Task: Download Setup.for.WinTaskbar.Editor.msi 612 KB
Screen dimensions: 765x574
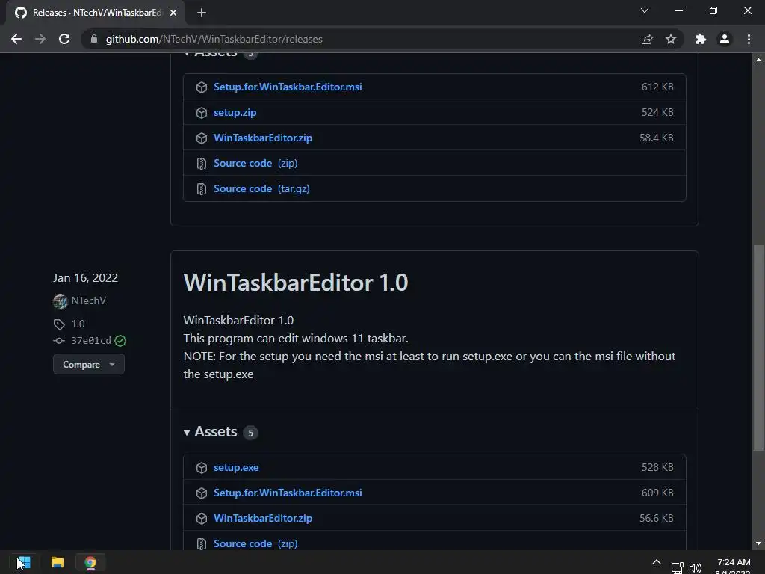Action: [288, 87]
